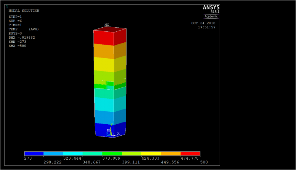
Task: Click the lime 399.111 legend swatch
Action: pos(132,154)
